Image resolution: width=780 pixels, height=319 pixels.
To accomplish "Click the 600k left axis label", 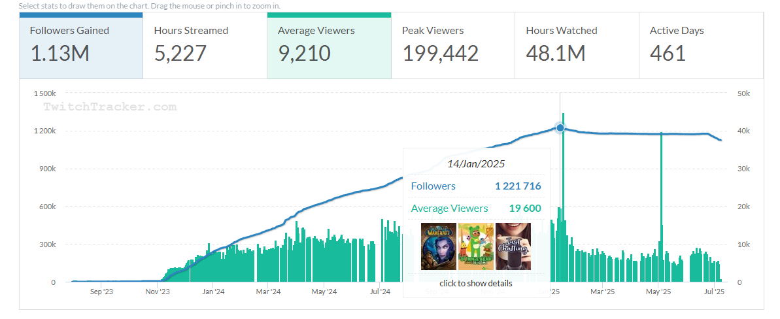I will (x=48, y=207).
